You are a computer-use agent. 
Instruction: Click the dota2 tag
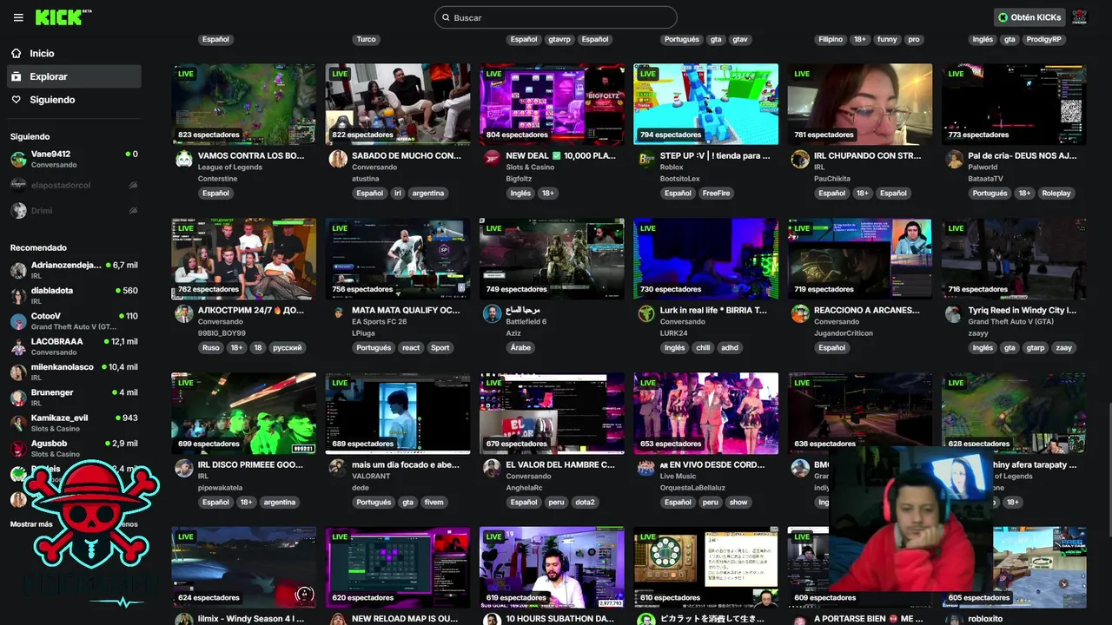point(585,503)
